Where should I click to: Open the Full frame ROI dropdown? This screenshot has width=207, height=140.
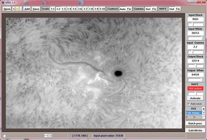(x=204, y=113)
